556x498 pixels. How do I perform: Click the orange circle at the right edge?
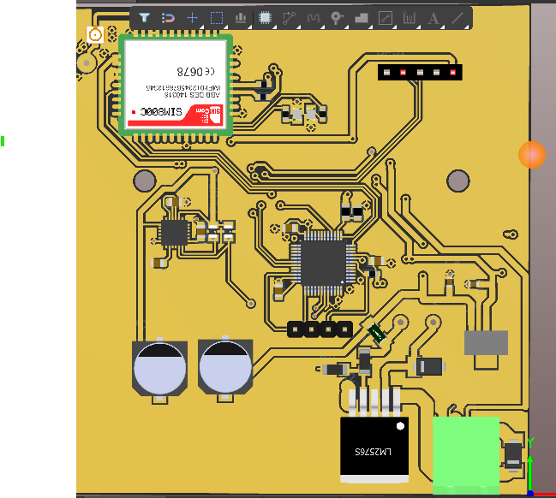pos(532,154)
